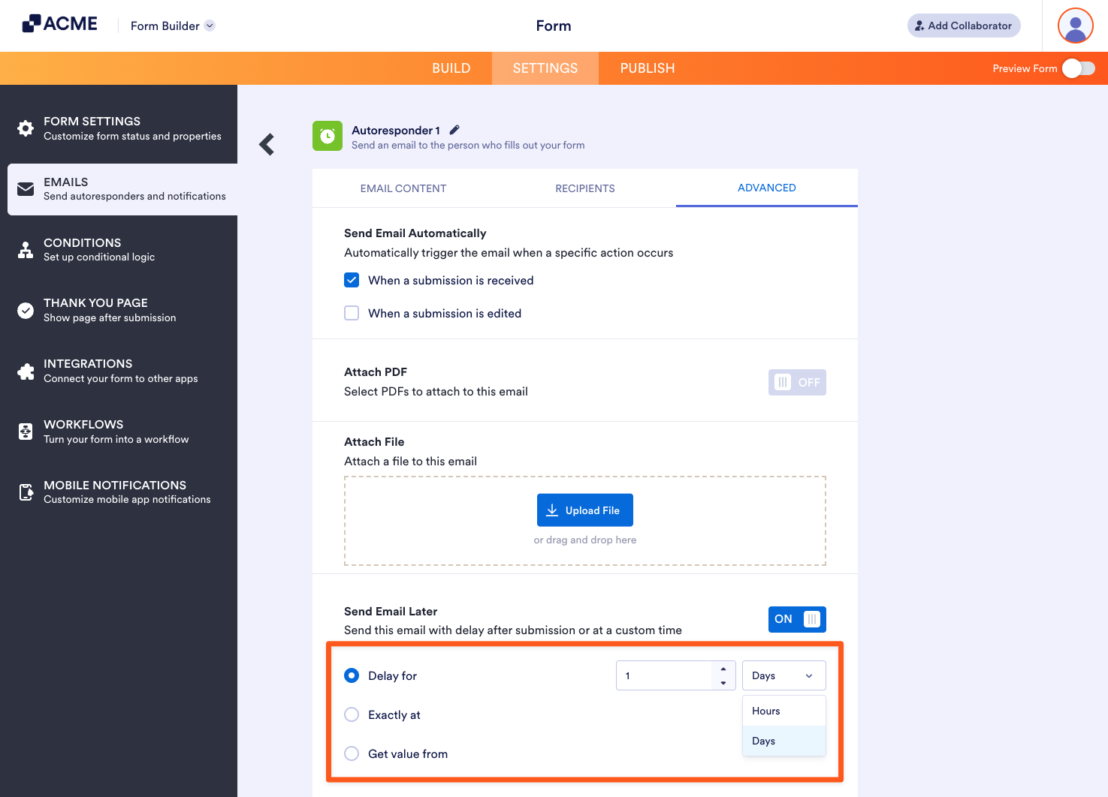This screenshot has height=797, width=1108.
Task: Open Thank You Page checkmark icon
Action: point(25,310)
